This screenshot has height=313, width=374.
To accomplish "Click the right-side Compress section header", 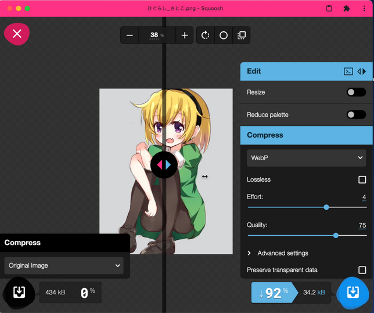I will (306, 135).
